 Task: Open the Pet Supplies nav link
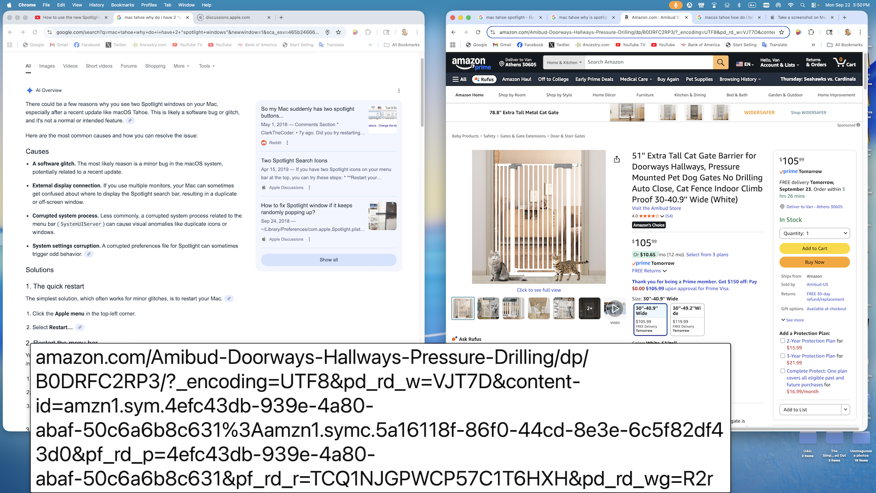[699, 79]
